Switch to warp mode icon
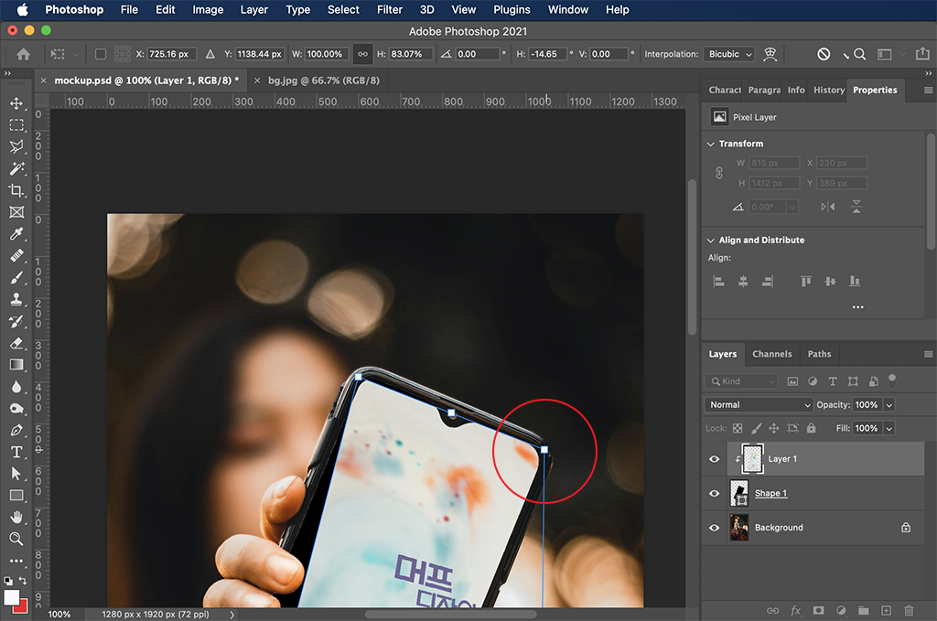 pyautogui.click(x=770, y=54)
